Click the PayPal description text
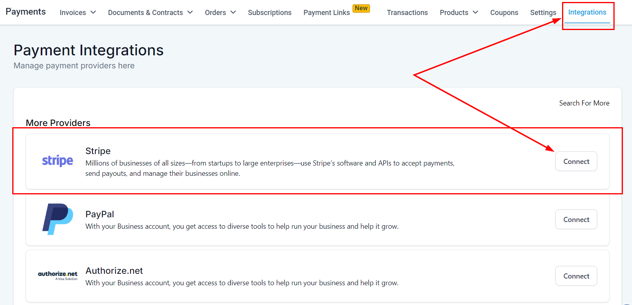The height and width of the screenshot is (305, 632). pos(242,226)
